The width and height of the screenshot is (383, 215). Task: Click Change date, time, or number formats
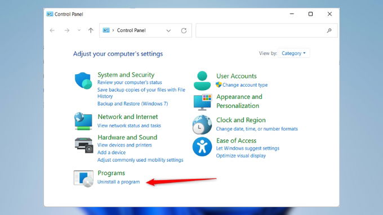pos(257,129)
